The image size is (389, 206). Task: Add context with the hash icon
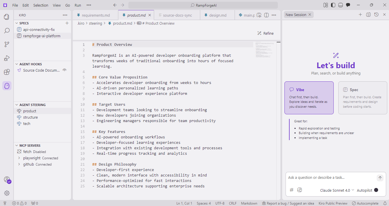292,190
